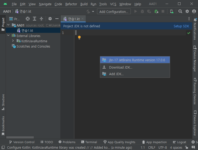The image size is (198, 150).
Task: Click the user account avatar icon
Action: [x=194, y=12]
